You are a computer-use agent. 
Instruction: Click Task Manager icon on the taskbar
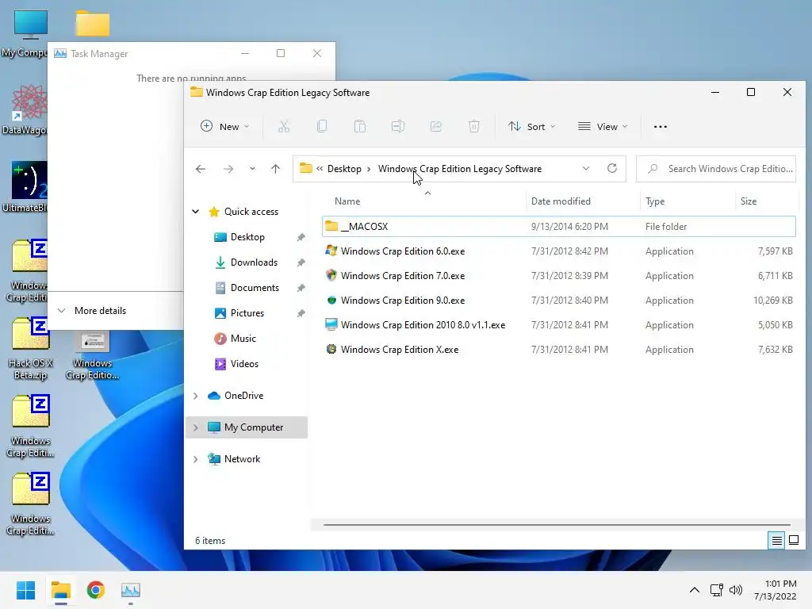(131, 590)
